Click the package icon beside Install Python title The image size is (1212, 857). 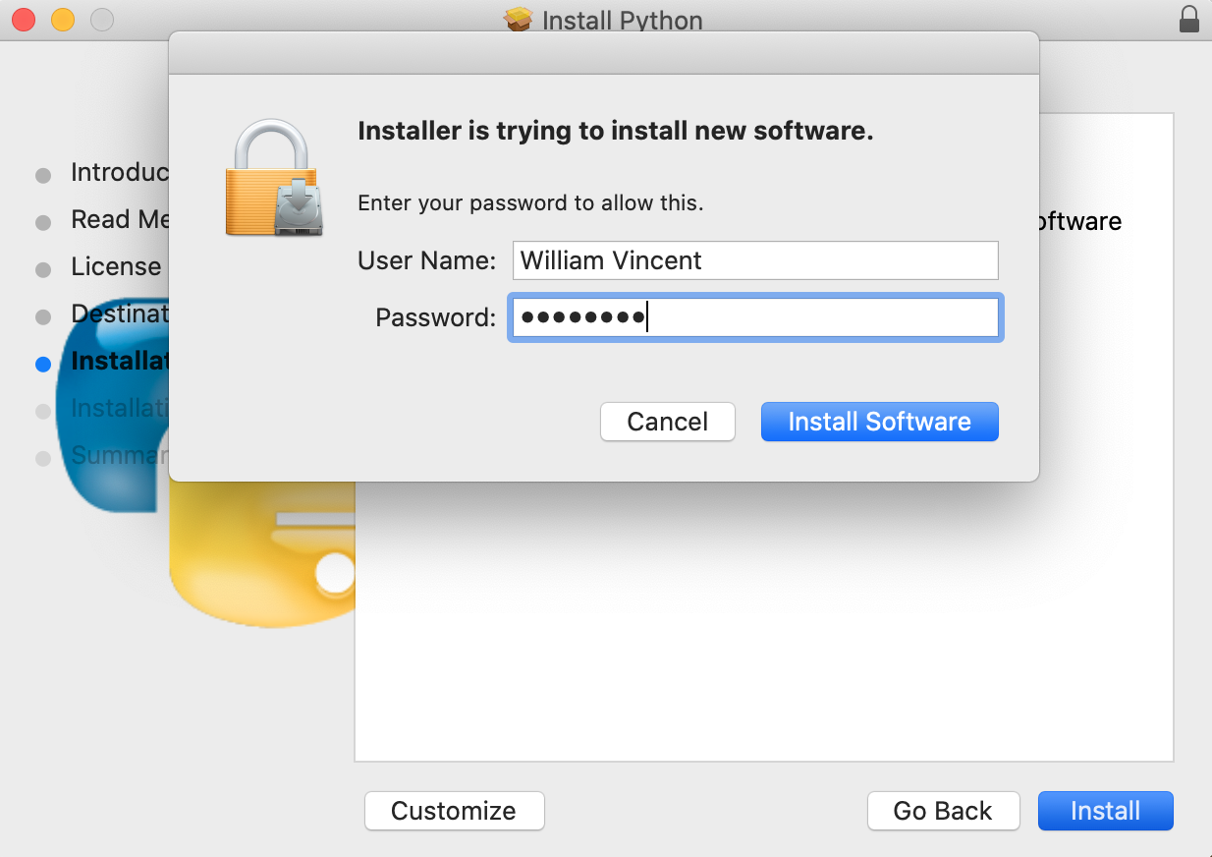pos(519,20)
